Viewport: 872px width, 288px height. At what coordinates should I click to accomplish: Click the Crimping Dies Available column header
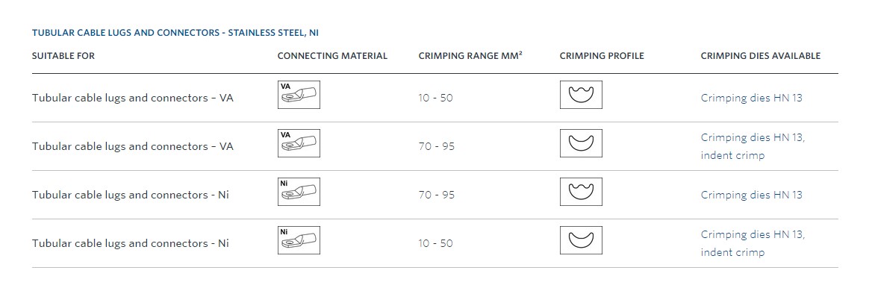760,56
